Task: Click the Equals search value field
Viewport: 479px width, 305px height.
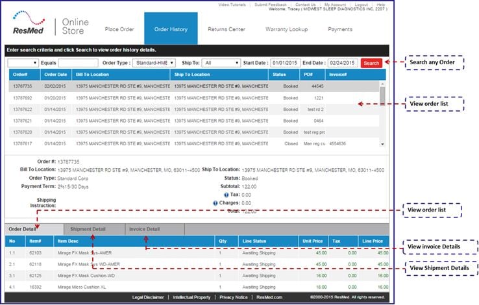Action: pos(78,63)
